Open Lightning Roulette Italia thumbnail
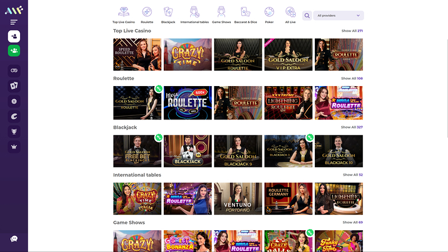The height and width of the screenshot is (252, 448). coord(338,199)
